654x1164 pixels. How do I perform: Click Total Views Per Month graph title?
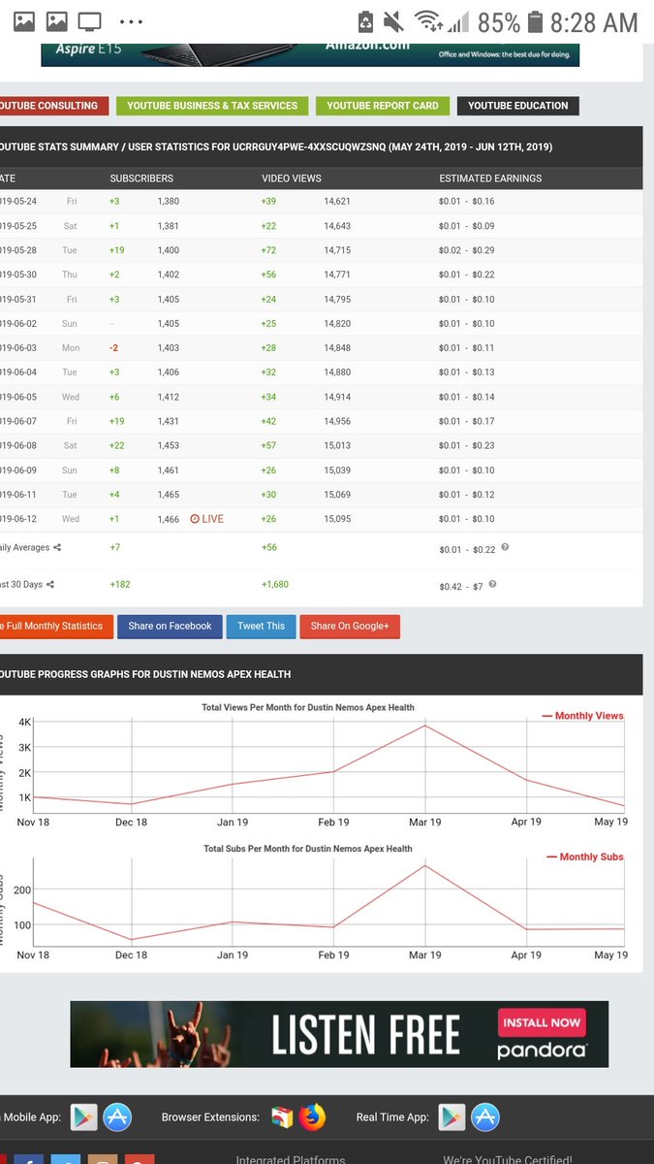tap(308, 707)
